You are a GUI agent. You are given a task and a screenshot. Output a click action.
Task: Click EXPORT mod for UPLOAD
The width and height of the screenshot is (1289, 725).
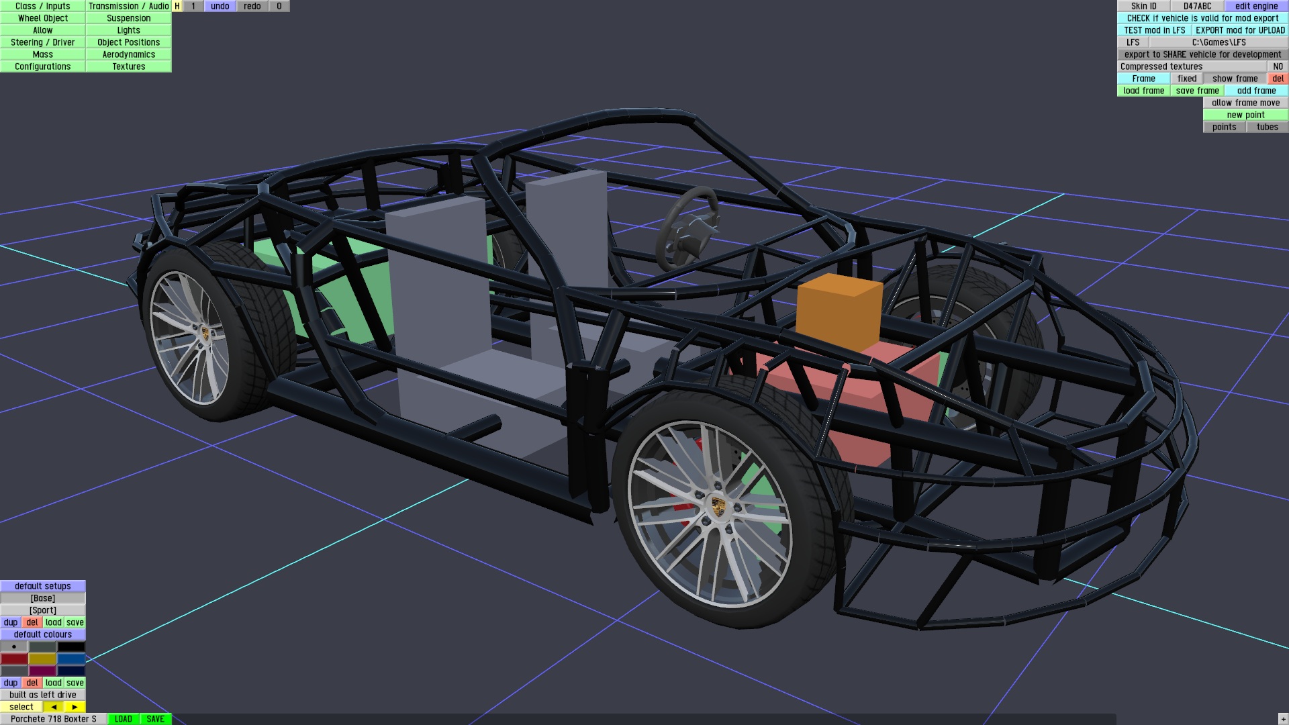pyautogui.click(x=1240, y=30)
